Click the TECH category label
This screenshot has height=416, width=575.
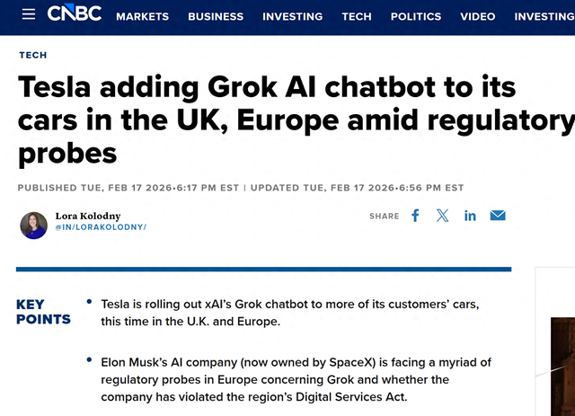33,56
